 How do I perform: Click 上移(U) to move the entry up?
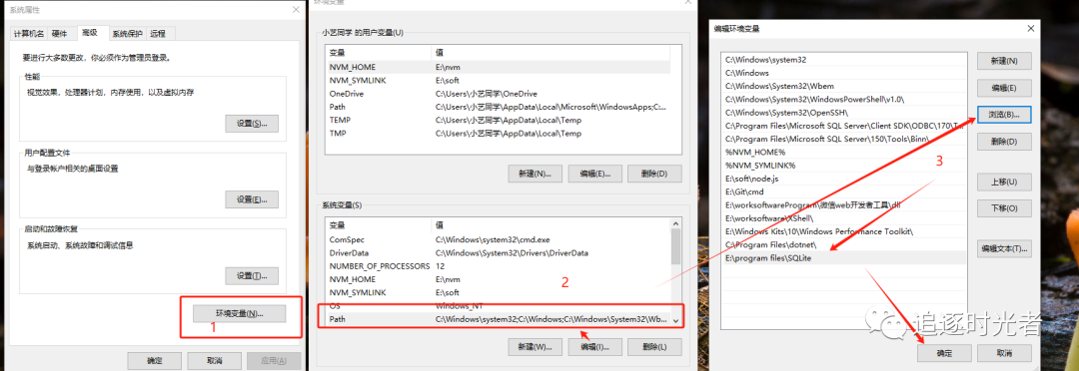coord(1004,183)
